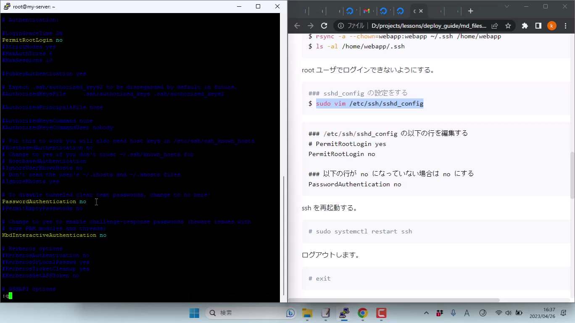Open Chrome three-dot menu
Screen dimensions: 575x323
[564, 26]
